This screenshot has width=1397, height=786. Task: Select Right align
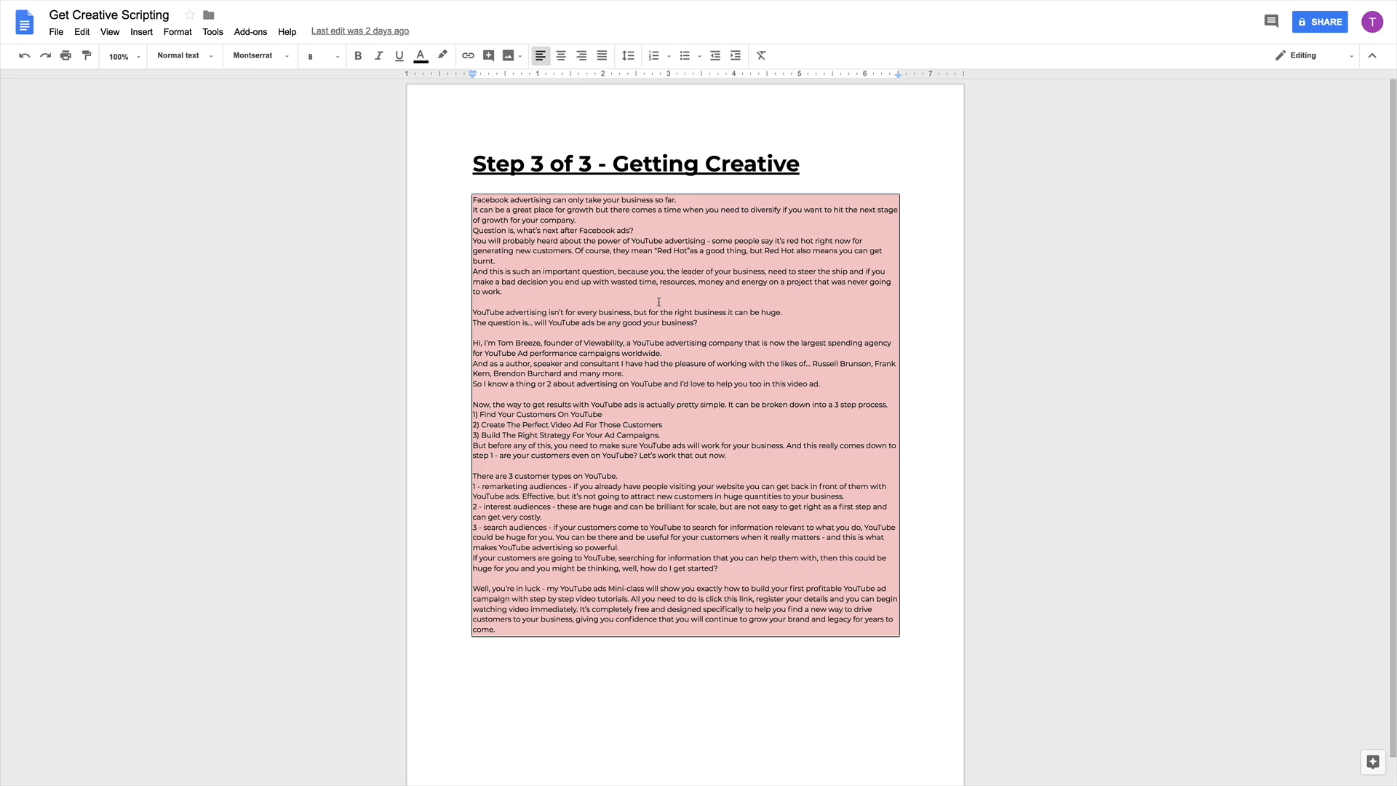tap(581, 56)
